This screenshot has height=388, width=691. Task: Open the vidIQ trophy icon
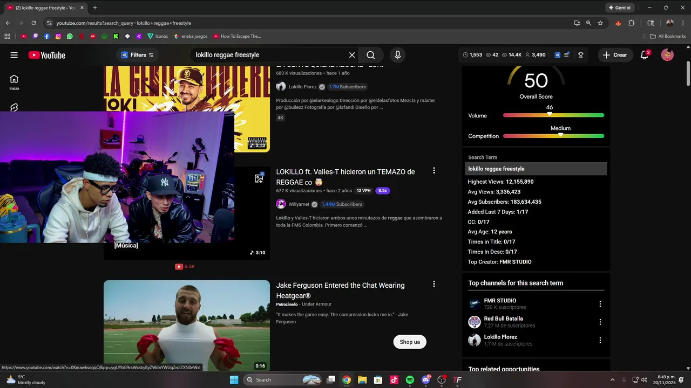tap(581, 55)
